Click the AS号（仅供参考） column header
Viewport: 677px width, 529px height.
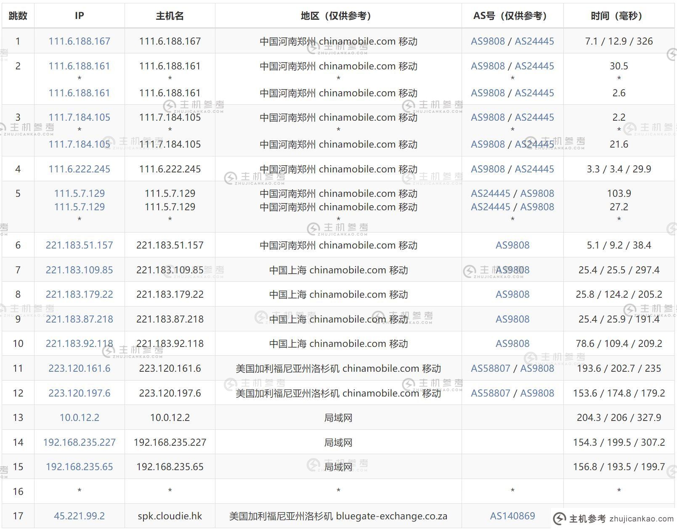(512, 16)
